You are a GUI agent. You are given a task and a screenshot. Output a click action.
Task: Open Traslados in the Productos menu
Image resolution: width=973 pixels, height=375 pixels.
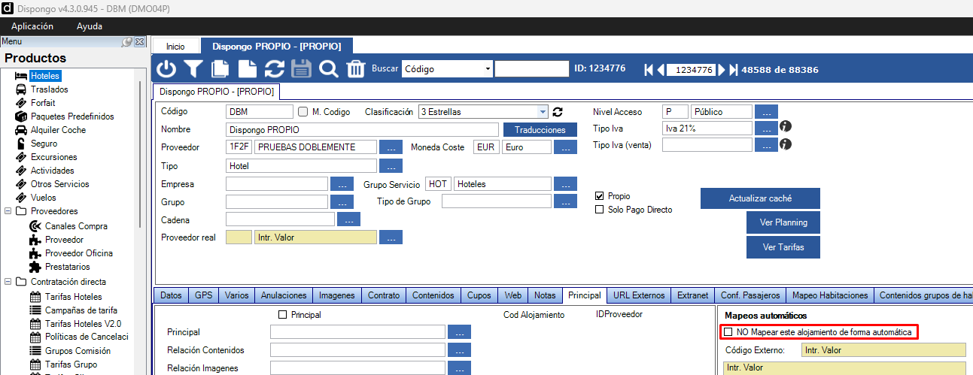[49, 89]
